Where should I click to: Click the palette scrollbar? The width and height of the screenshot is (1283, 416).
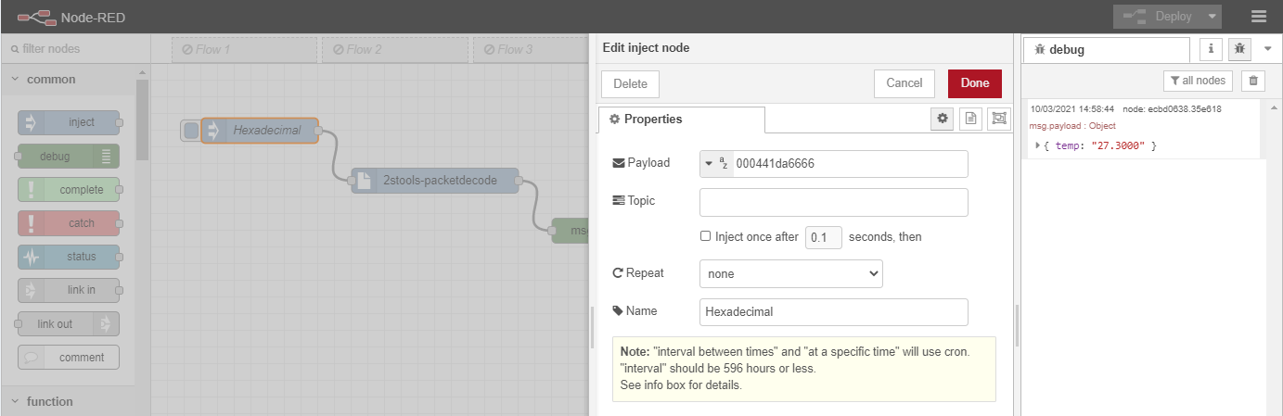coord(142,120)
